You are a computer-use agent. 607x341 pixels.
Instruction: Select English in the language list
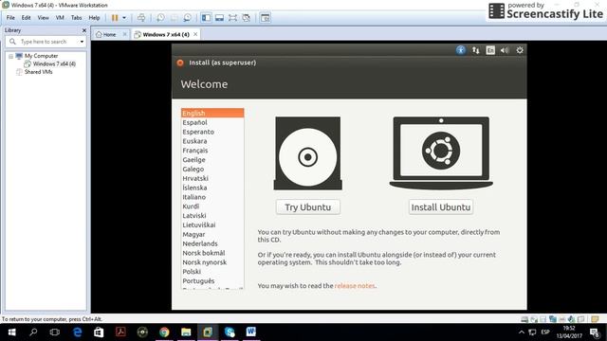click(x=212, y=113)
